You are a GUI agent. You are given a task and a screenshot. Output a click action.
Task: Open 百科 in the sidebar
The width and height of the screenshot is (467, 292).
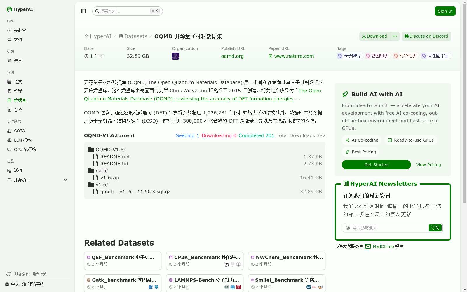click(18, 110)
